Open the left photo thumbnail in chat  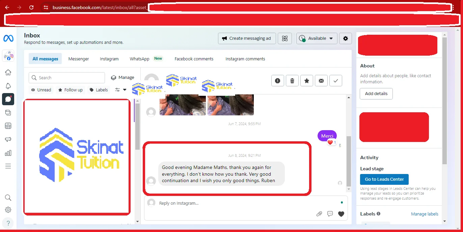(x=183, y=105)
